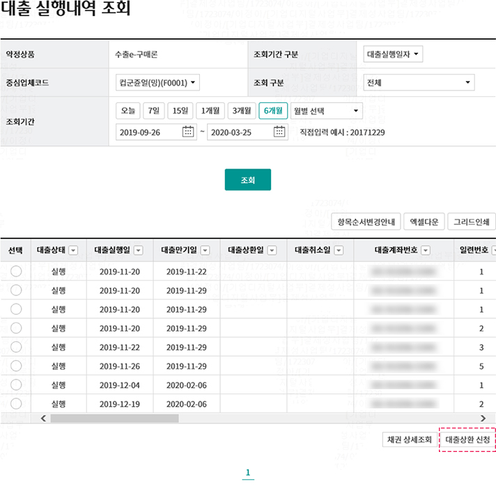Image resolution: width=496 pixels, height=500 pixels.
Task: Open the 대출실행일 column filter icon
Action: 138,251
